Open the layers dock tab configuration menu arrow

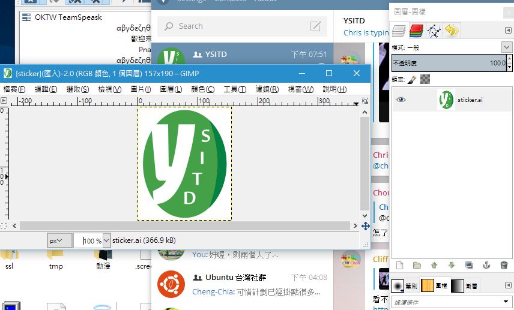[x=508, y=31]
